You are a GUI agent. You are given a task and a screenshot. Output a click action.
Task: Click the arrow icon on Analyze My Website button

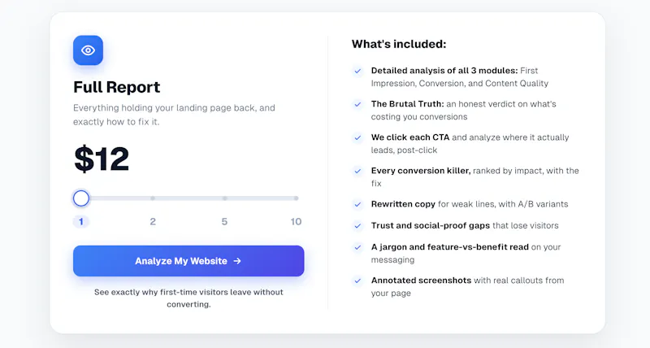[237, 261]
